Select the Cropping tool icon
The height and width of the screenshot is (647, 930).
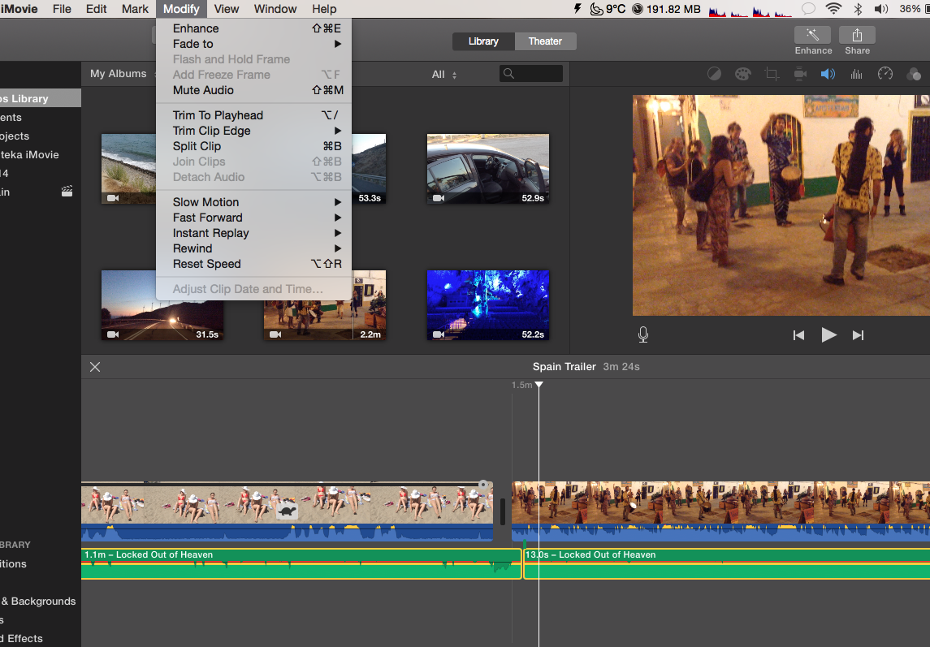point(772,73)
